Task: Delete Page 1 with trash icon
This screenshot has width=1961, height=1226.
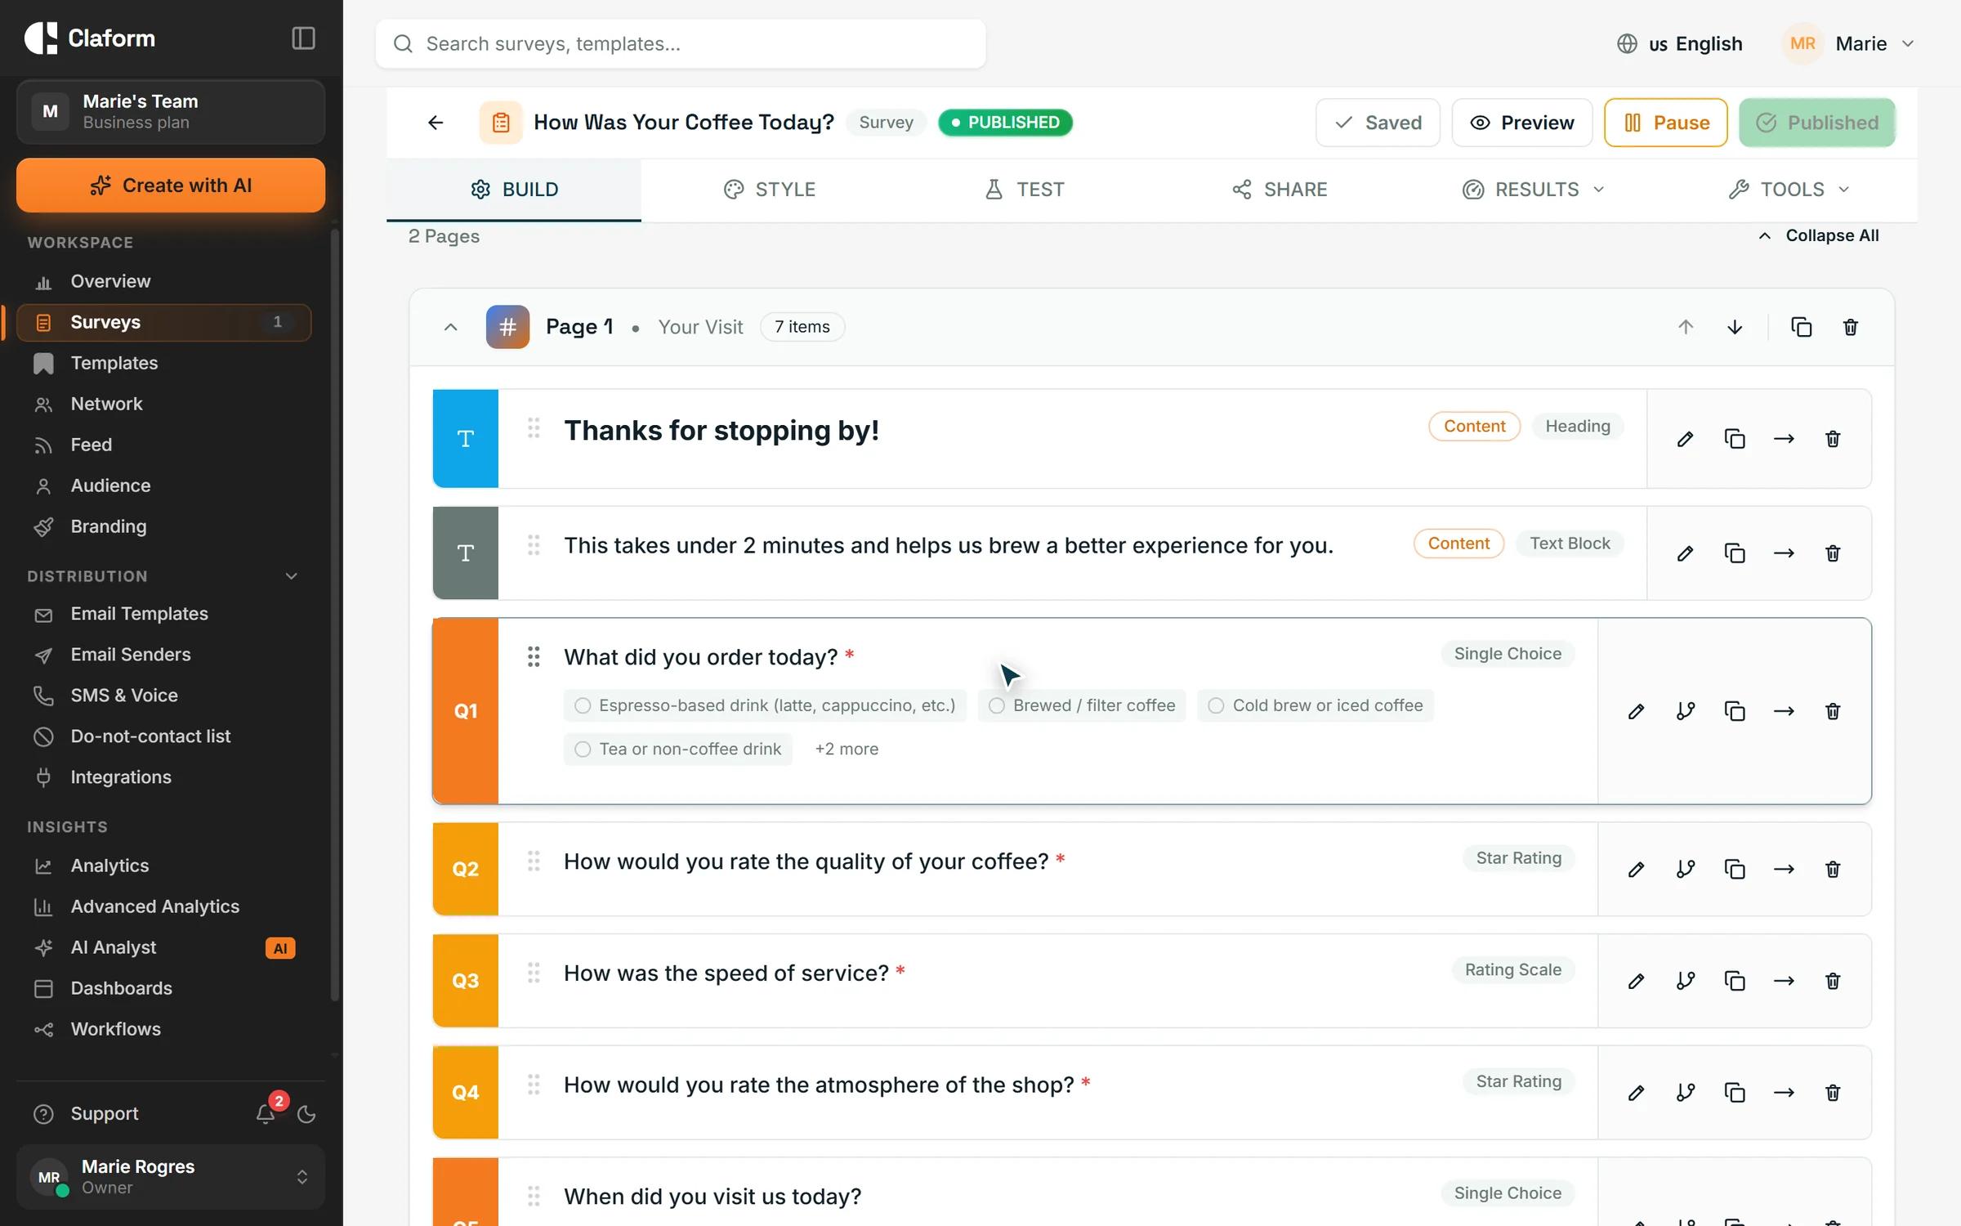Action: (1851, 327)
